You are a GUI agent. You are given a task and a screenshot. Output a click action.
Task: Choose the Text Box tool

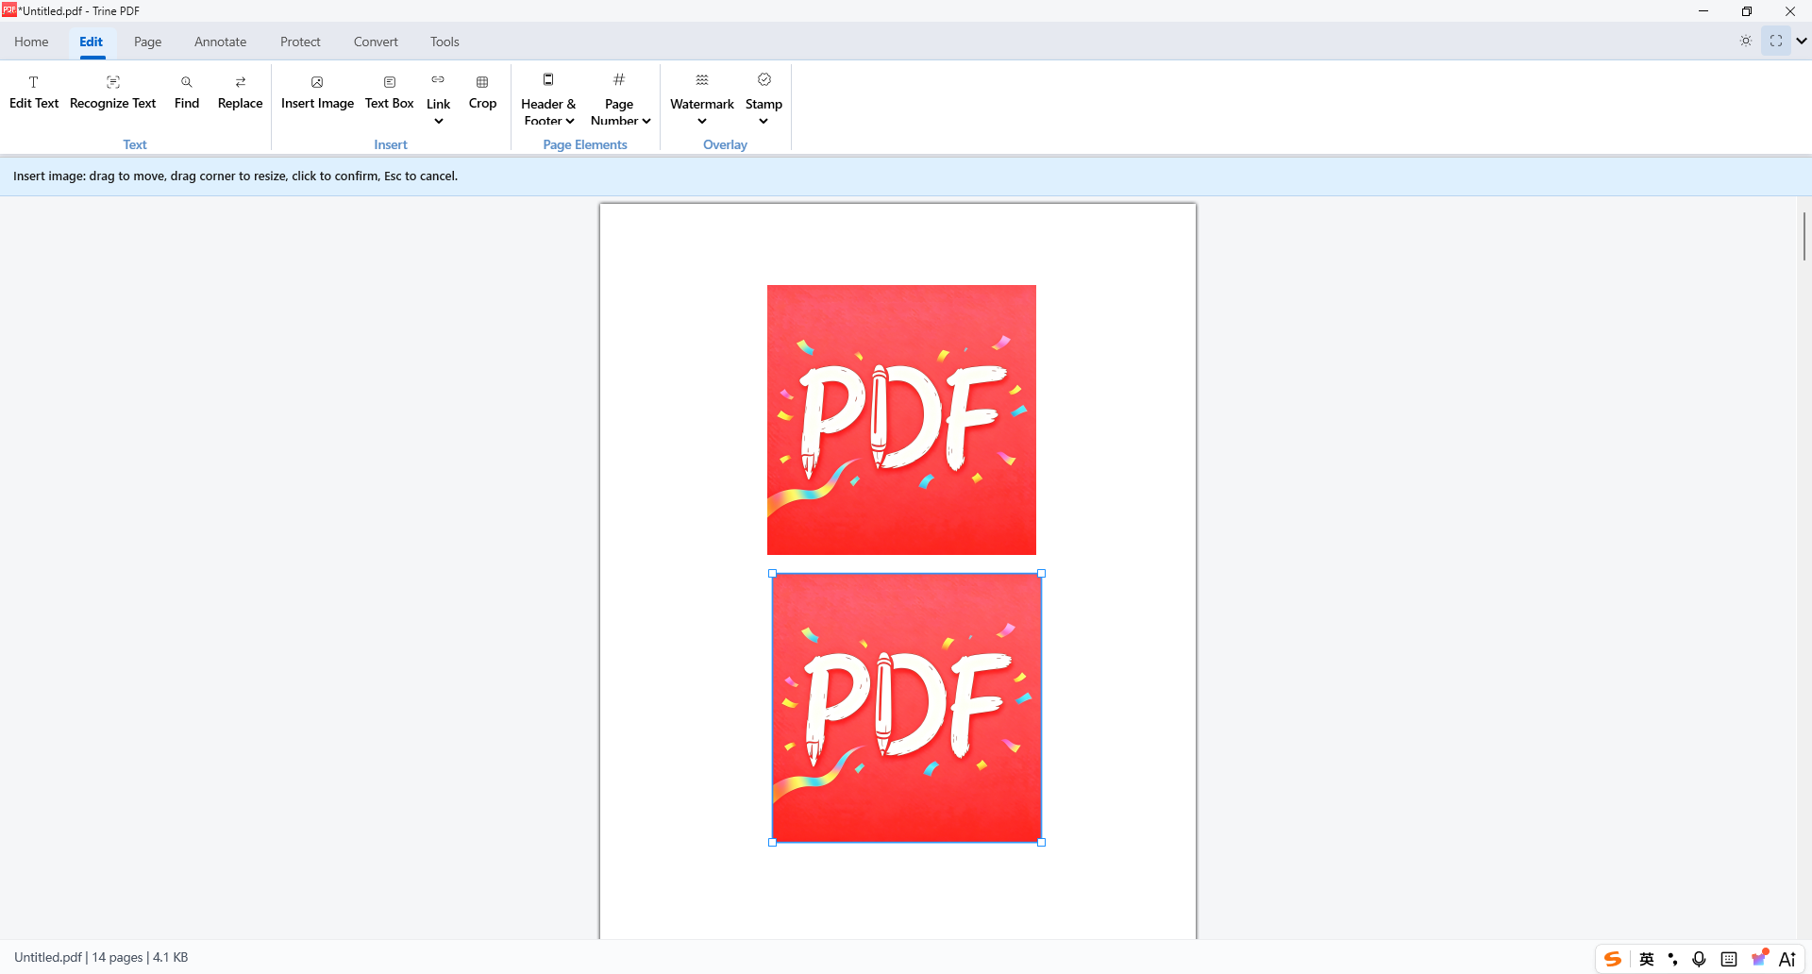[390, 92]
